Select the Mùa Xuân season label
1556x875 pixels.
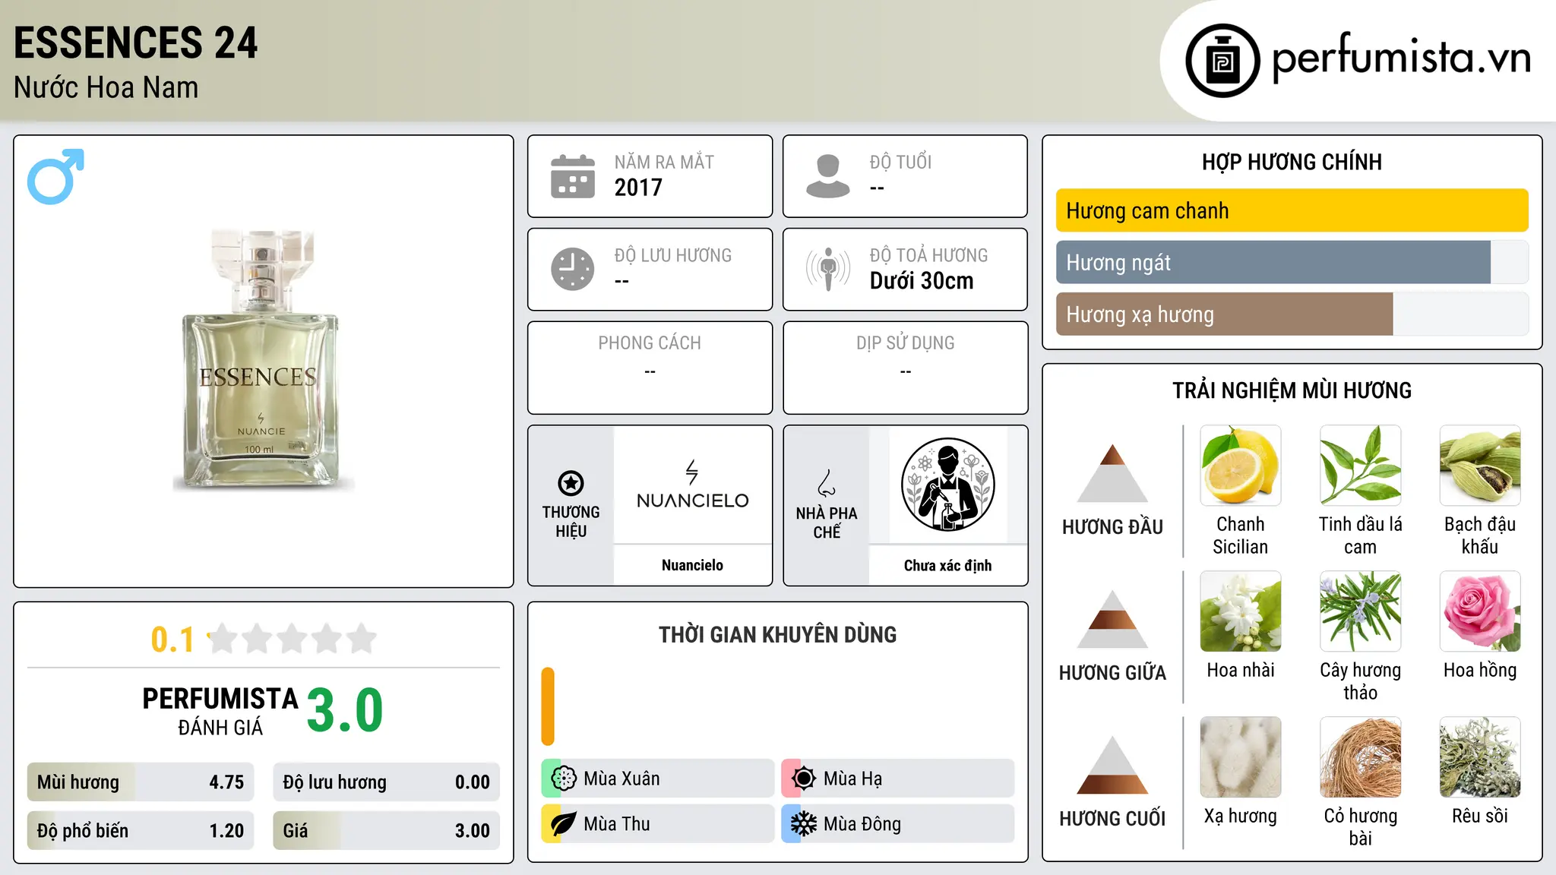coord(621,779)
